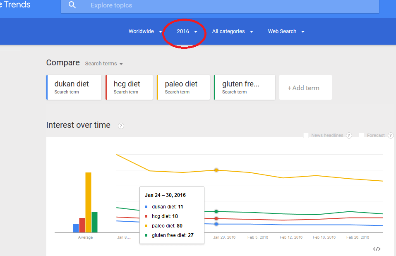Image resolution: width=396 pixels, height=256 pixels.
Task: Enable the News headlines checkbox
Action: 306,135
